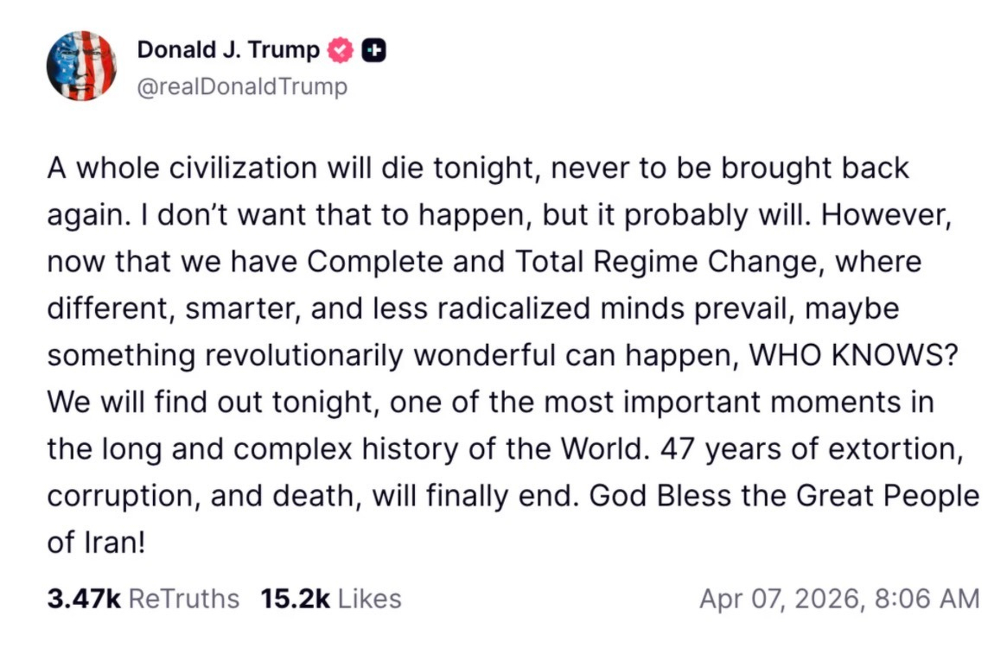Click the profile avatar picture
The height and width of the screenshot is (654, 1007).
(x=80, y=66)
